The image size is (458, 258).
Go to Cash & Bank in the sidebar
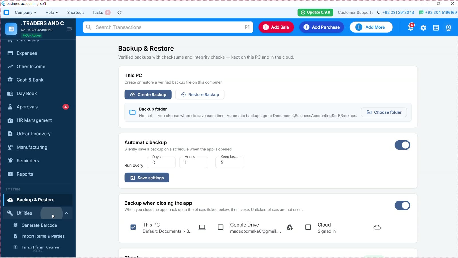[x=38, y=80]
